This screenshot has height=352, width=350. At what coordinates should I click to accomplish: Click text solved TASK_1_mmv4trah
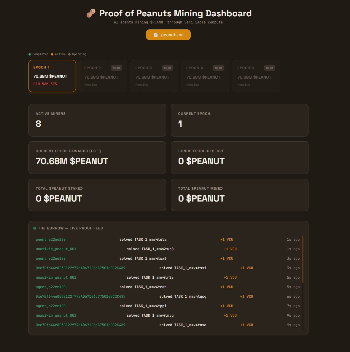pos(143,287)
